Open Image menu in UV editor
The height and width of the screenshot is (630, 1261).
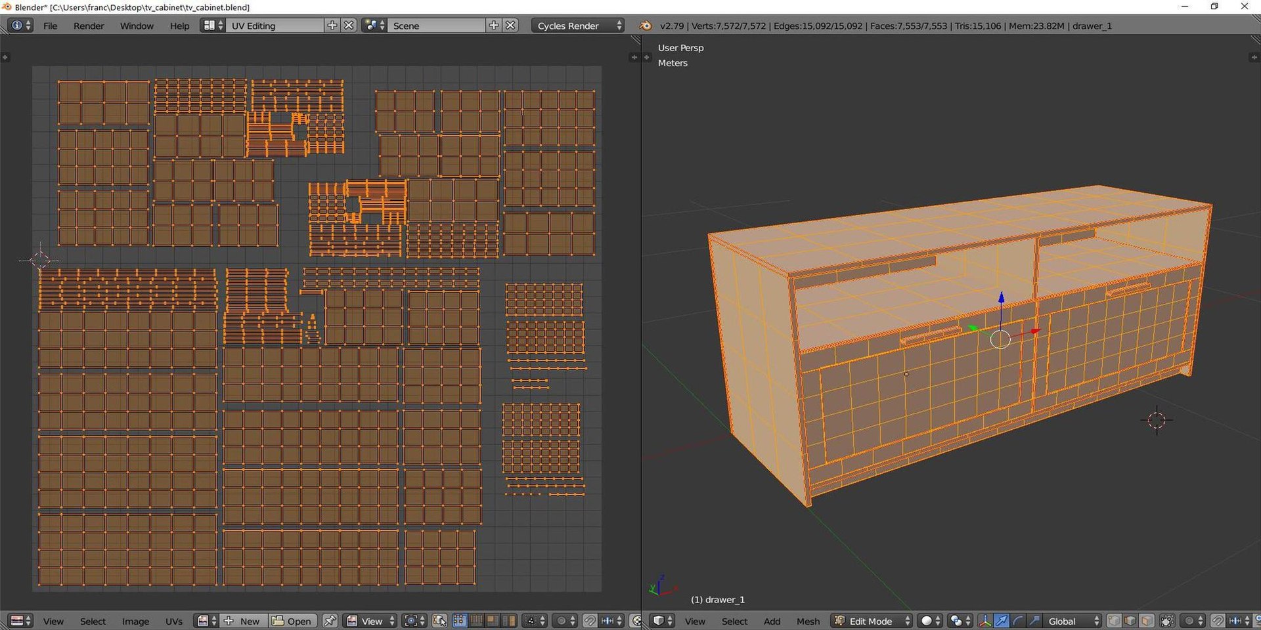135,621
